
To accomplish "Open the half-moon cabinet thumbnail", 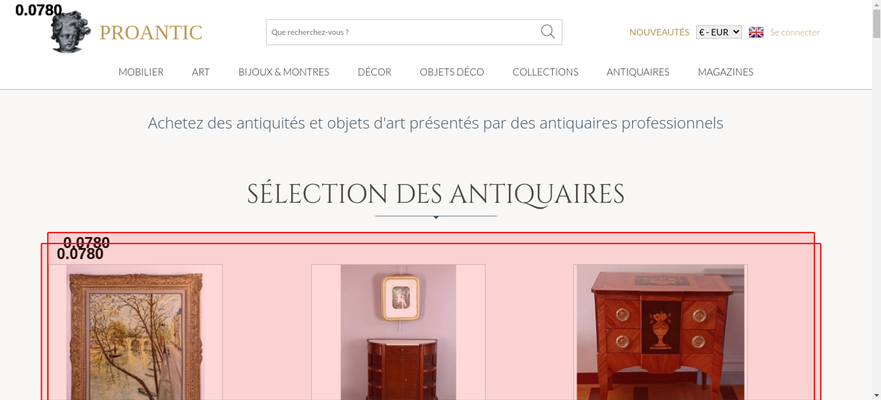I will click(x=398, y=332).
